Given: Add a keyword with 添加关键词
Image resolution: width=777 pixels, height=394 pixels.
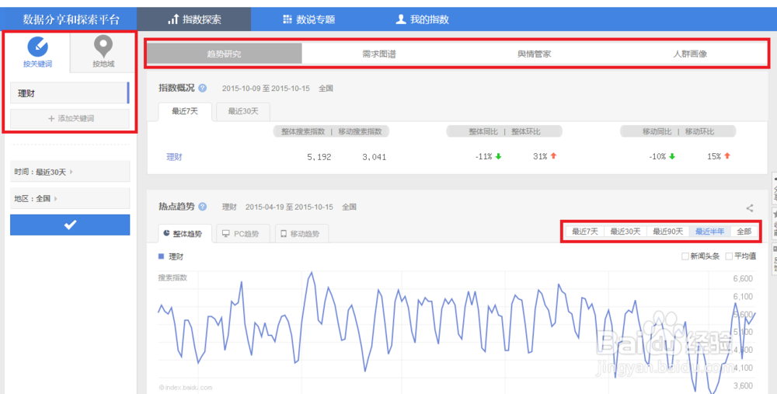Looking at the screenshot, I should [x=70, y=118].
